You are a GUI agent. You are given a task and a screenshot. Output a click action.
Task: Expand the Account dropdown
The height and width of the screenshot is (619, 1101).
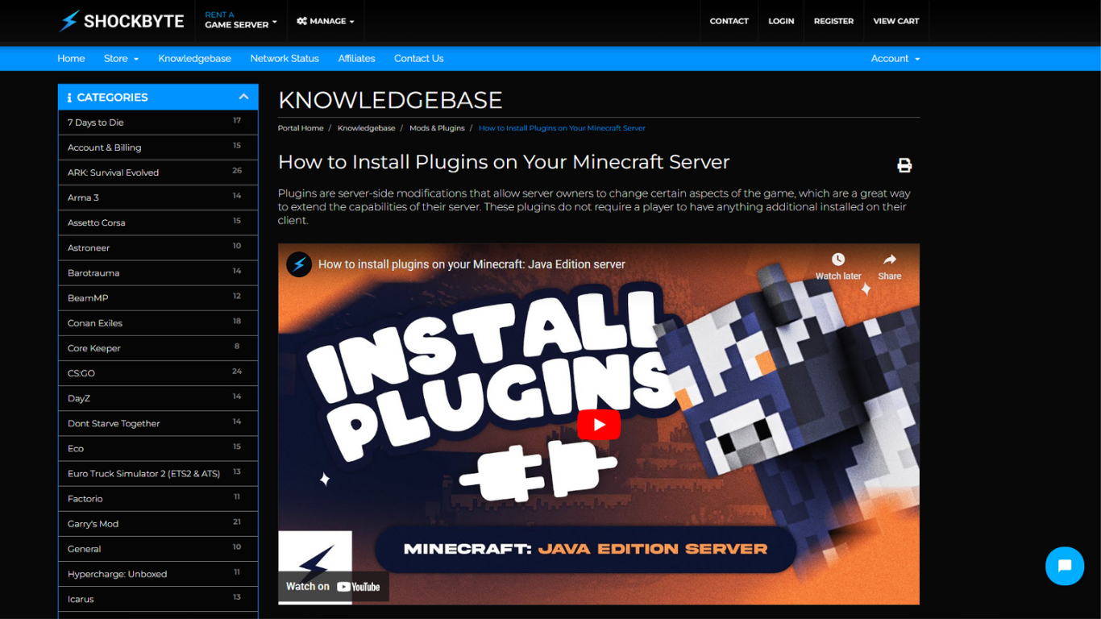(895, 59)
